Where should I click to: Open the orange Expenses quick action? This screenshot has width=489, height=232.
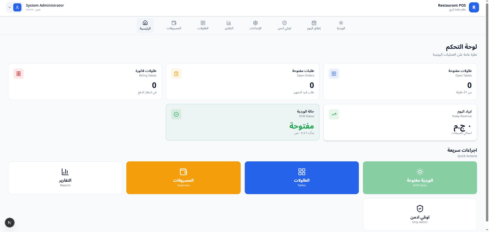(x=183, y=178)
